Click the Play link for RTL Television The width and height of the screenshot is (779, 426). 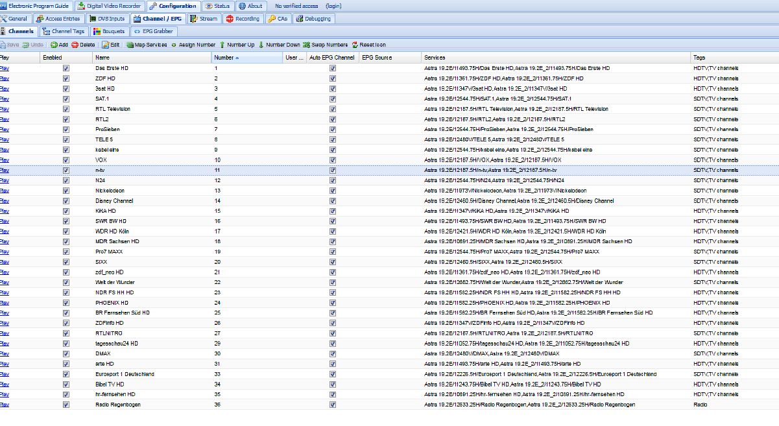pyautogui.click(x=5, y=109)
